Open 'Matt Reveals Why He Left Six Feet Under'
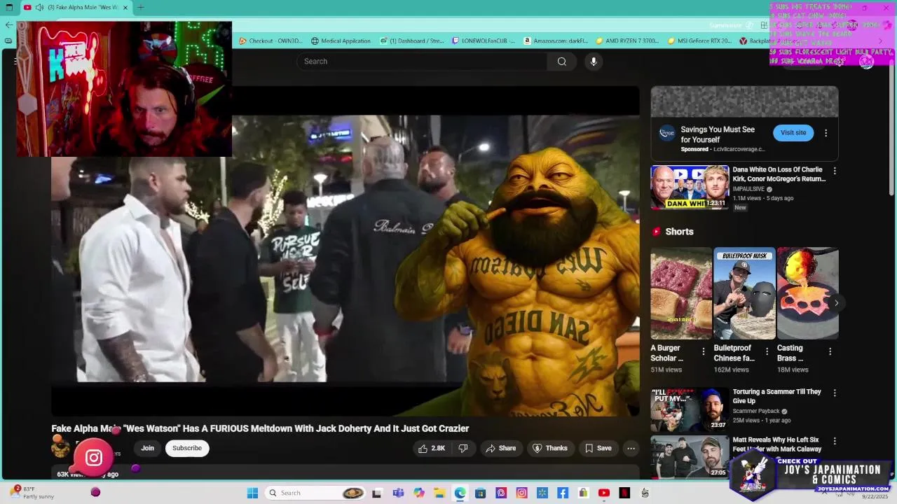 coord(776,444)
